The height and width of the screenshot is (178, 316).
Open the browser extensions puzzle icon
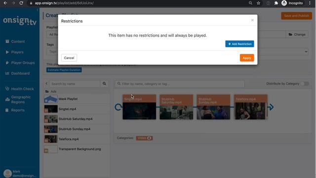(276, 3)
